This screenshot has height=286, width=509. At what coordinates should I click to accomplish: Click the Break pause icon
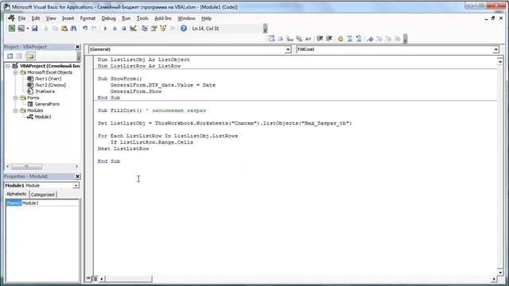[115, 29]
